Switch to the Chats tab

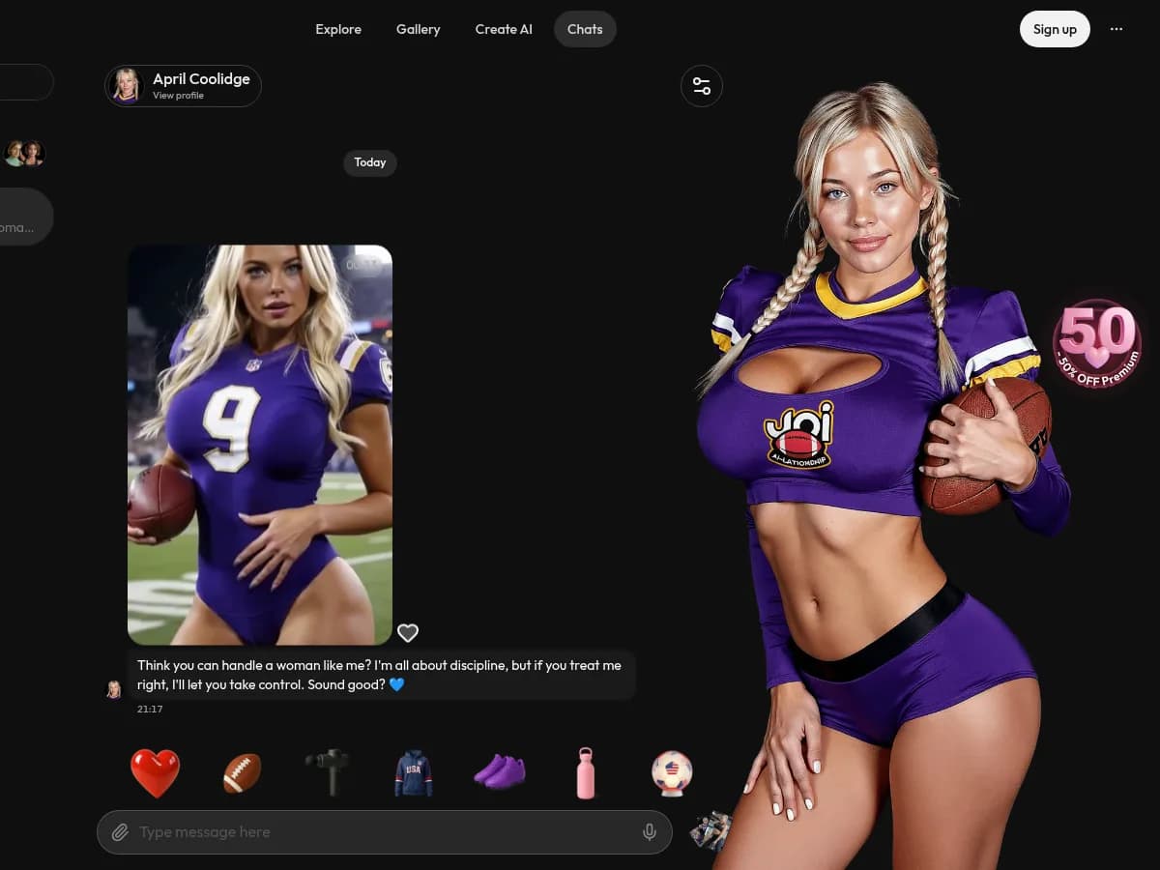point(585,29)
